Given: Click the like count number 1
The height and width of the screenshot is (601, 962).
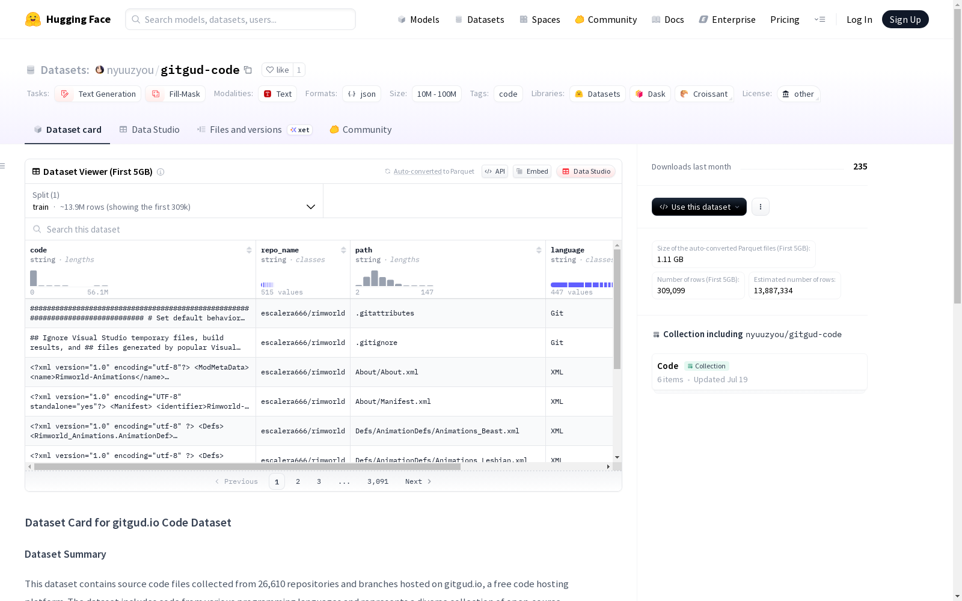Looking at the screenshot, I should point(299,70).
